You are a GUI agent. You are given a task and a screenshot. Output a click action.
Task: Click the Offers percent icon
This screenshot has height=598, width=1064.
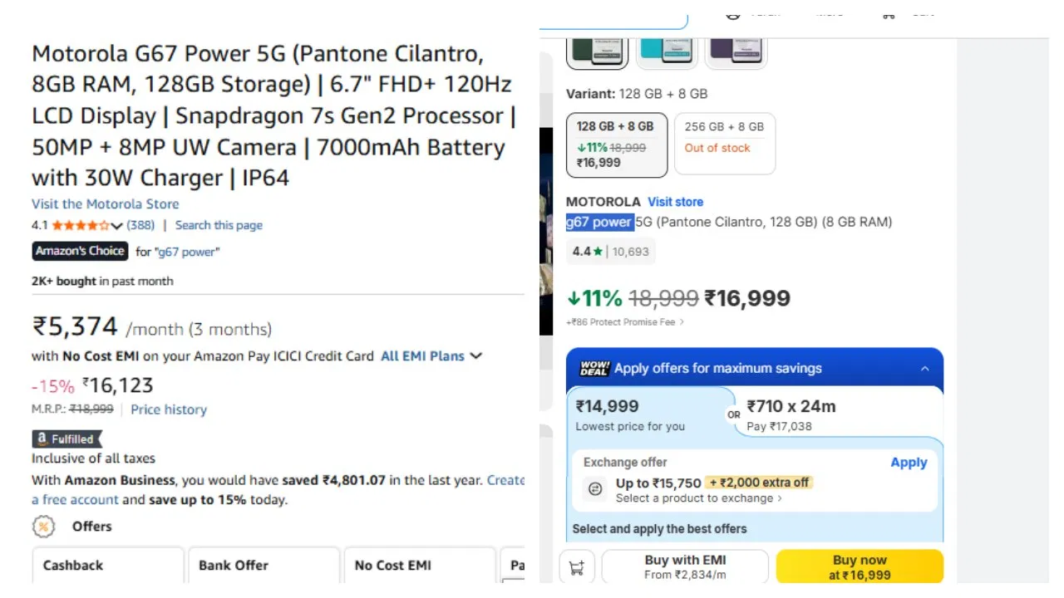[x=43, y=527]
